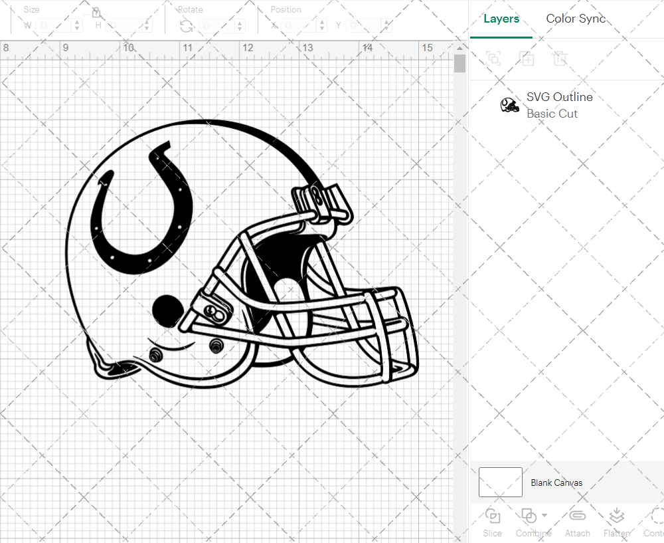
Task: Click the Width size stepper arrows
Action: (x=77, y=26)
